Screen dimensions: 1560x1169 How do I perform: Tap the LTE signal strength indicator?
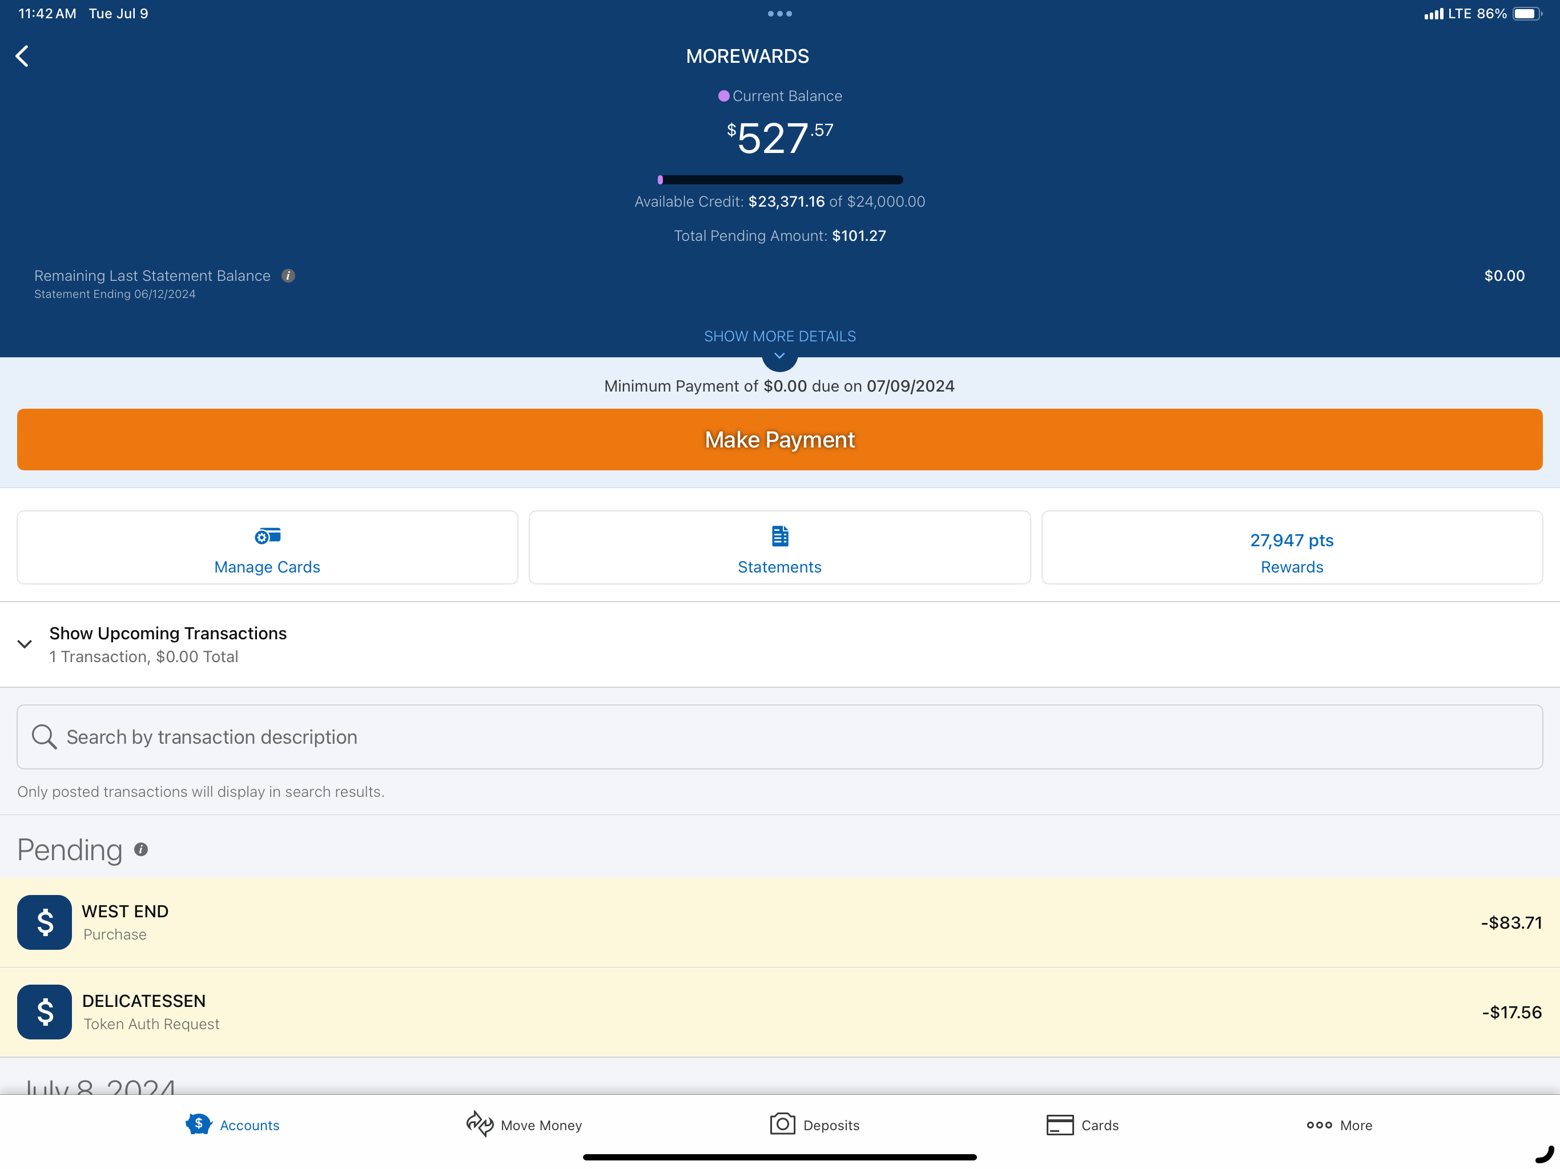[1433, 14]
